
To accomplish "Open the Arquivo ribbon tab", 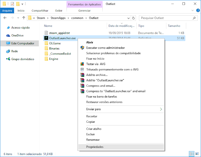I will [7, 11].
